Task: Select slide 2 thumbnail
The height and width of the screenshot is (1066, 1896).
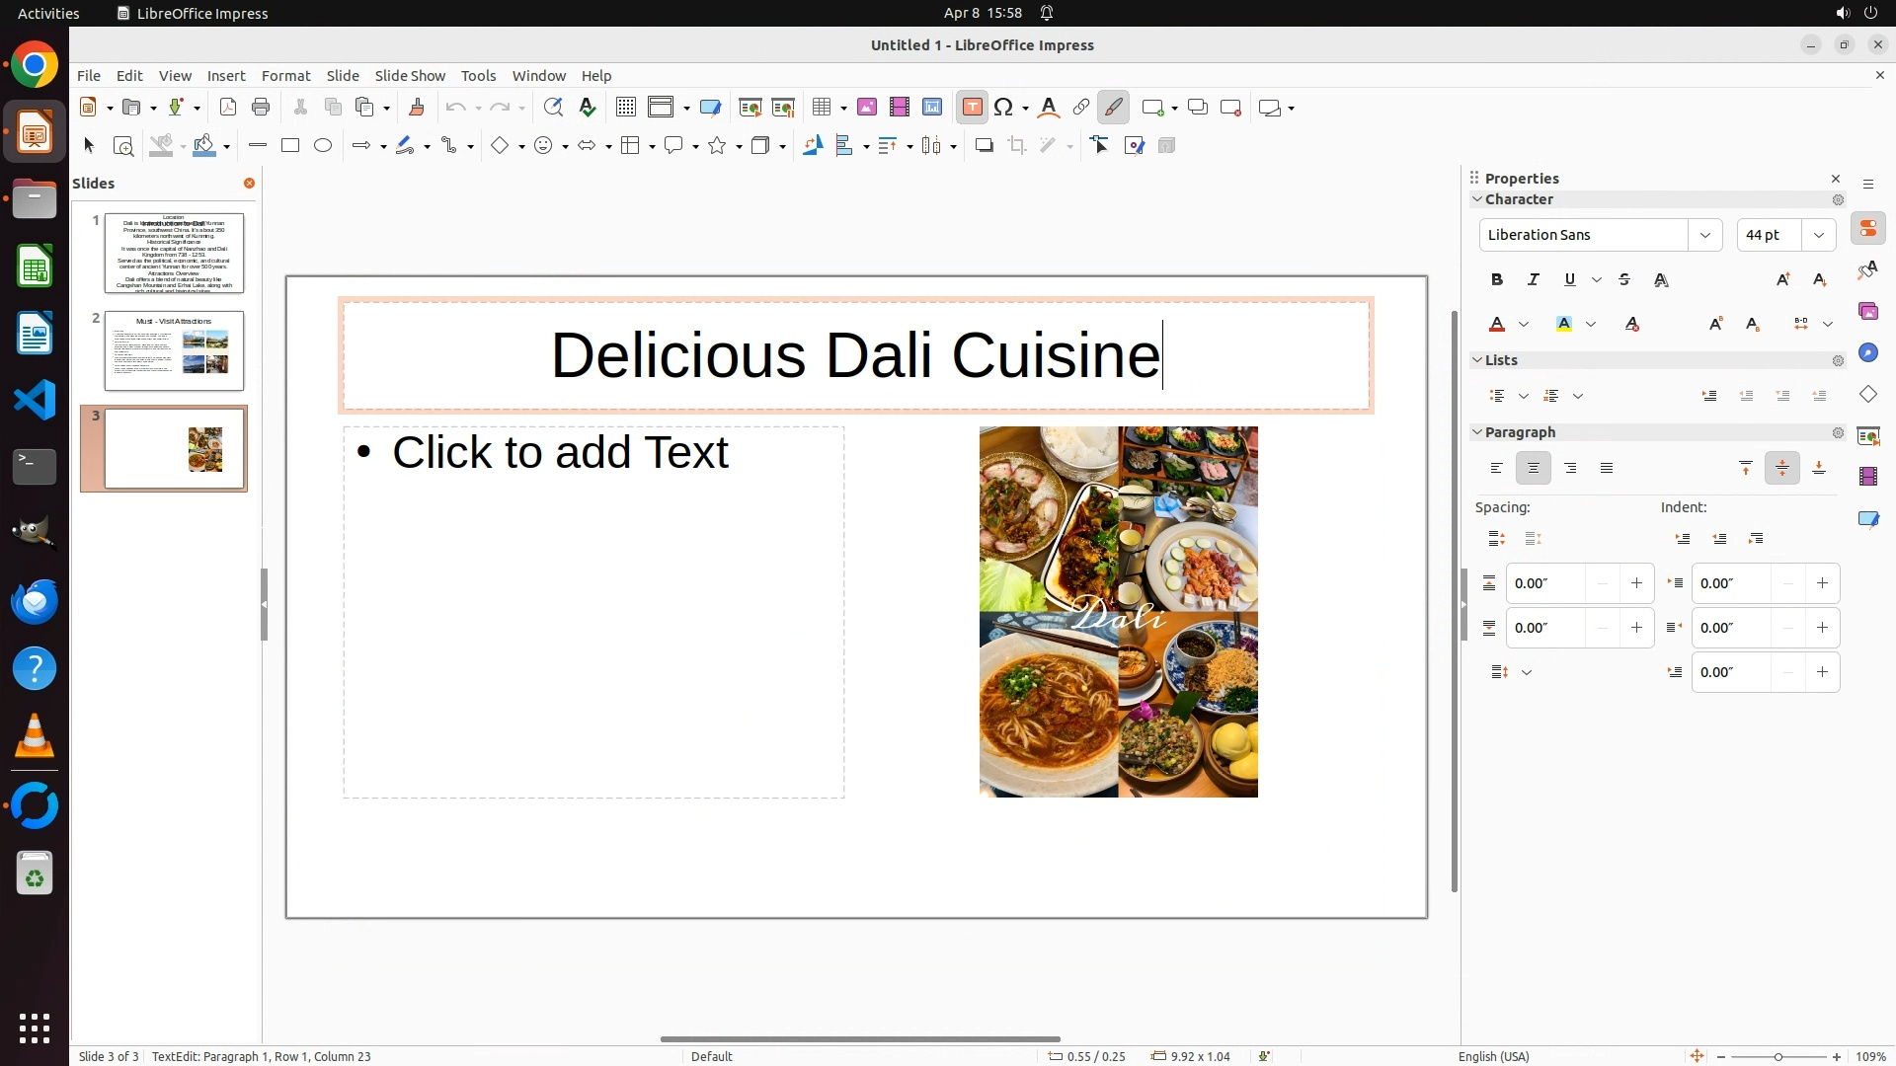Action: pos(174,350)
